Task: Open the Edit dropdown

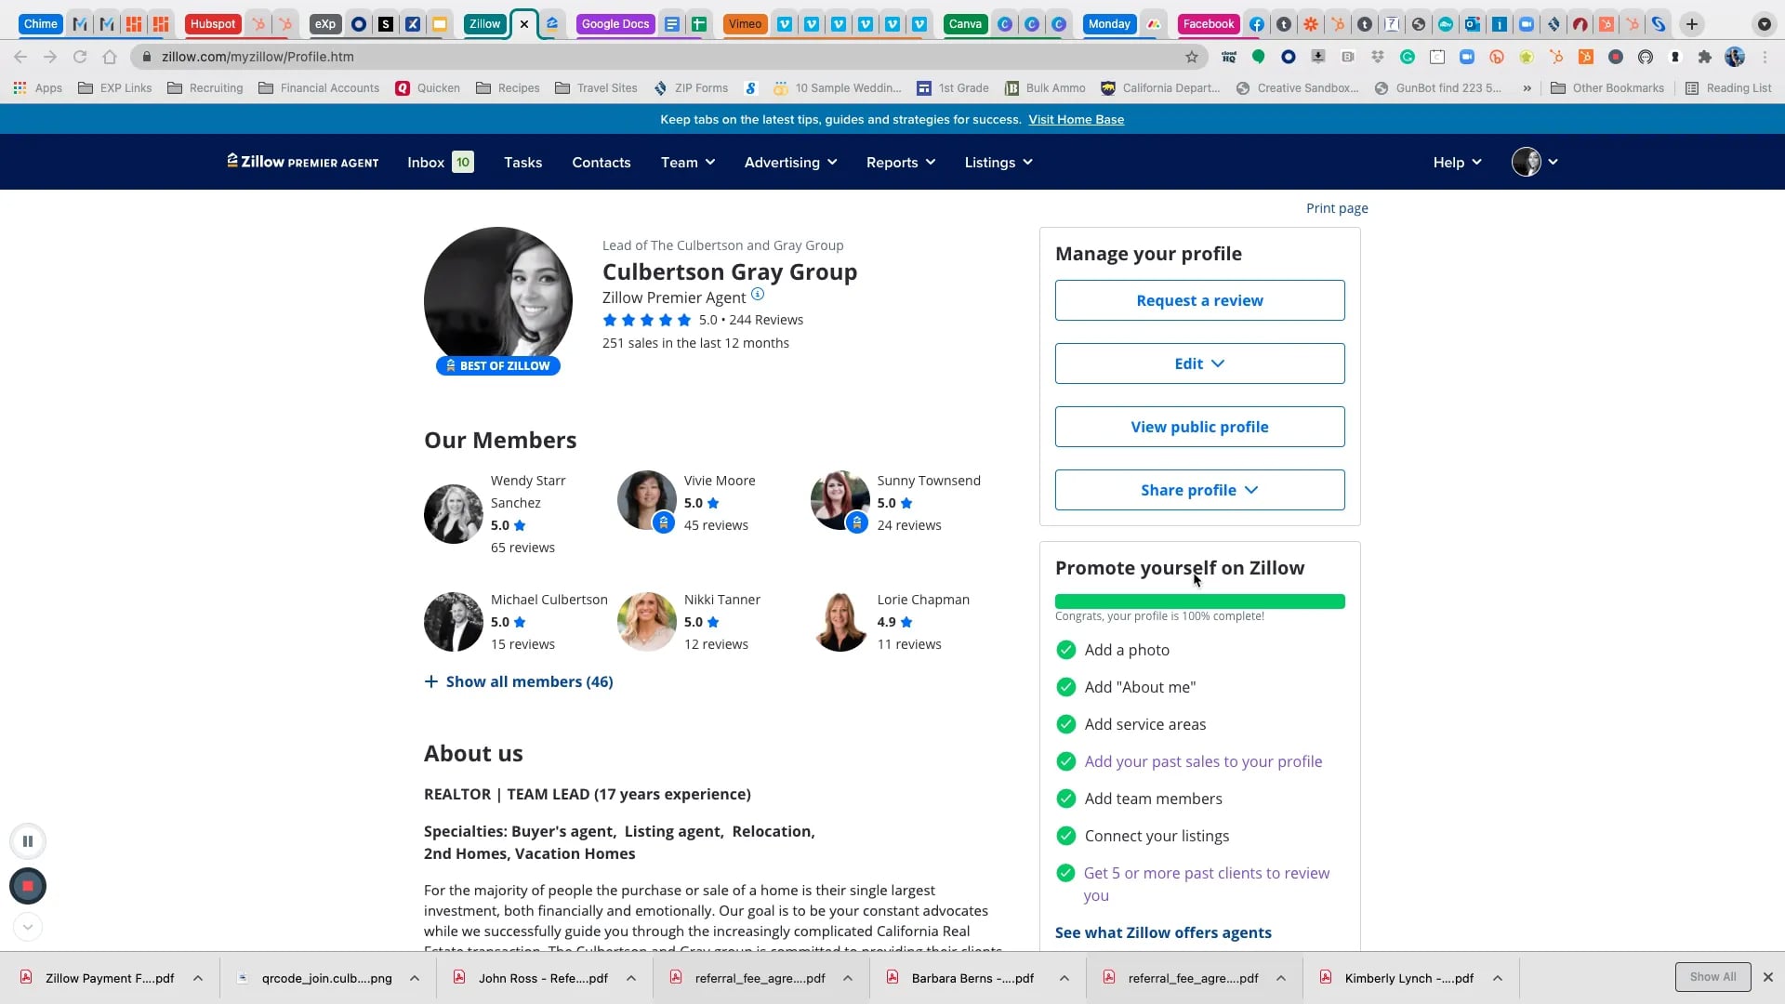Action: pyautogui.click(x=1199, y=363)
